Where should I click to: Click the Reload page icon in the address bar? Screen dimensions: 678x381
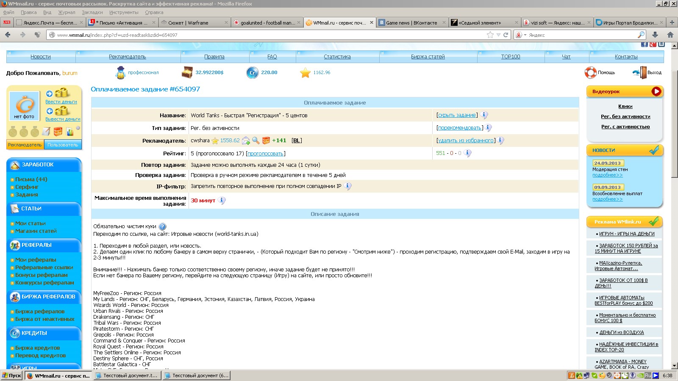pos(506,35)
